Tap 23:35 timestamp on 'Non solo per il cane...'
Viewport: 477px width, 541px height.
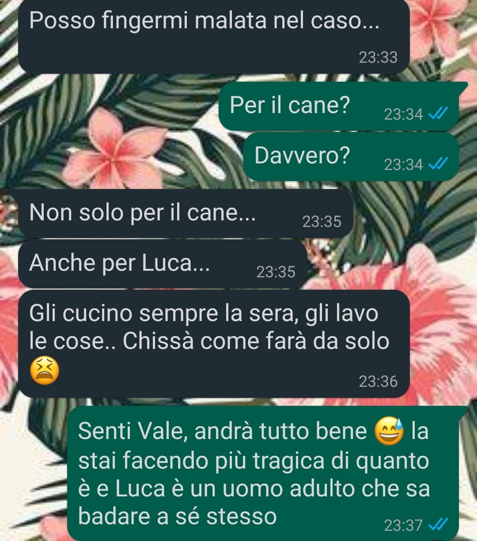[x=322, y=221]
